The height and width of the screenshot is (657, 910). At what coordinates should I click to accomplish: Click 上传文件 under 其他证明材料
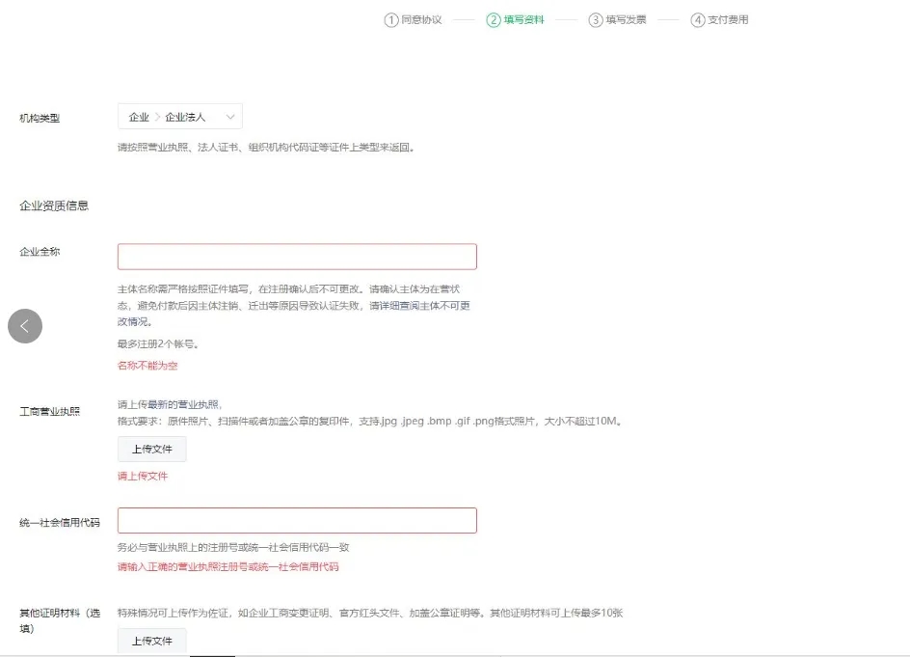pos(151,640)
